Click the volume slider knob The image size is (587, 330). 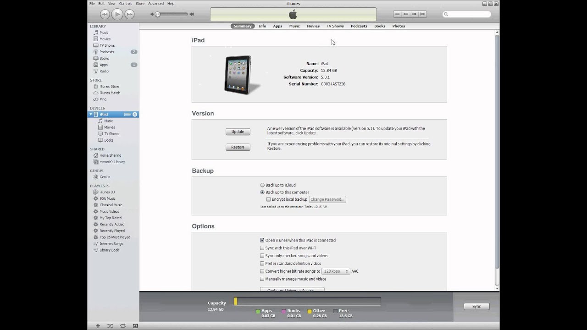(x=158, y=14)
